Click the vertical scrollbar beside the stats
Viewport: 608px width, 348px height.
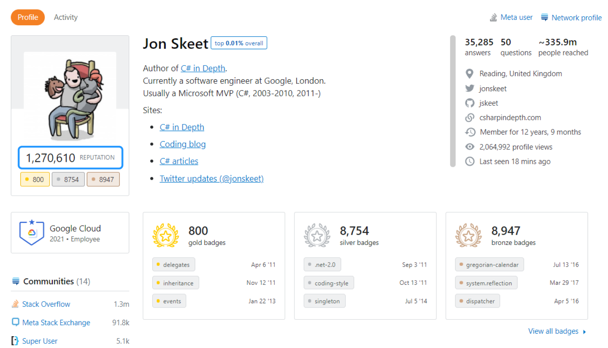(x=453, y=101)
